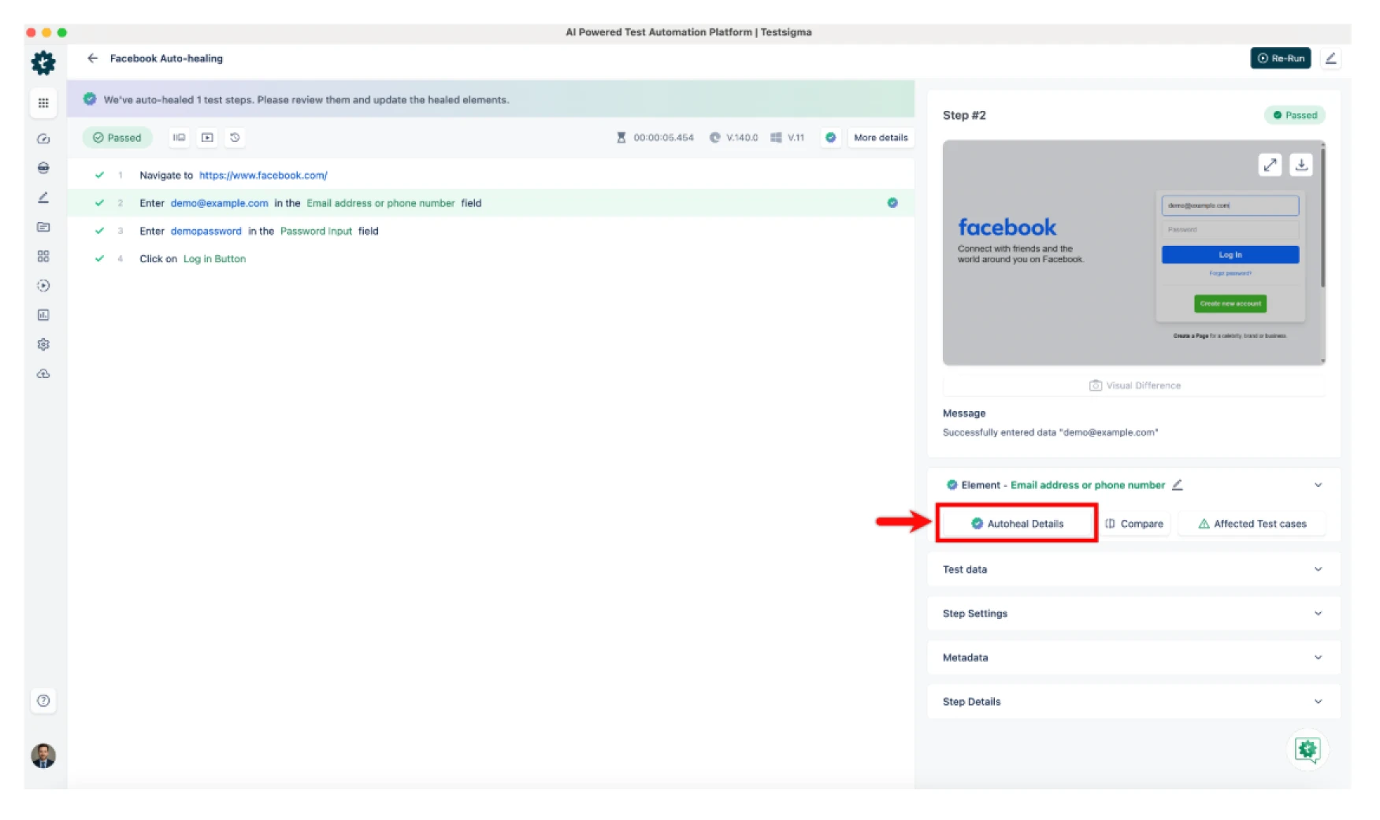Click the demopassword test data value
Viewport: 1380px width, 820px height.
coord(206,231)
